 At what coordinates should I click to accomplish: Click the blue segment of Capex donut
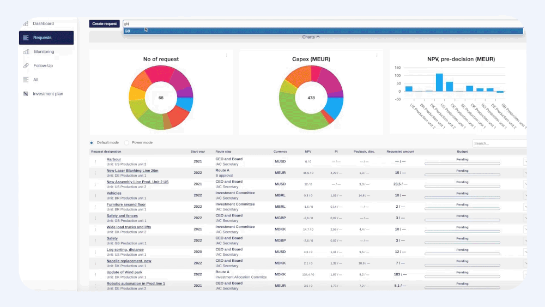335,107
